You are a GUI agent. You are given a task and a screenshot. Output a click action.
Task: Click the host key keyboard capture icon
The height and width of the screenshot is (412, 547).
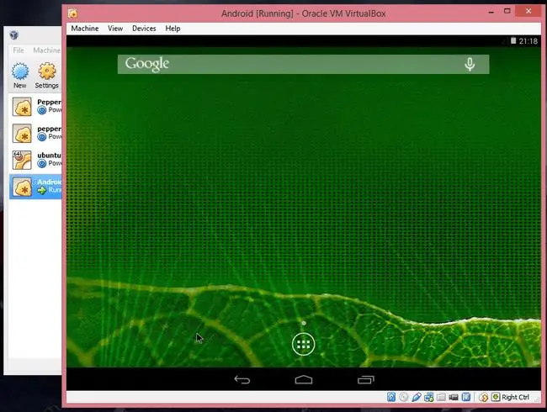point(496,397)
